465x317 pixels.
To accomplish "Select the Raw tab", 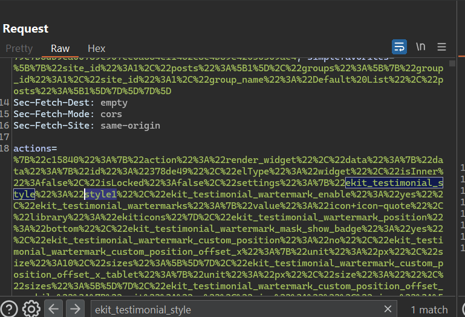I will pyautogui.click(x=60, y=48).
